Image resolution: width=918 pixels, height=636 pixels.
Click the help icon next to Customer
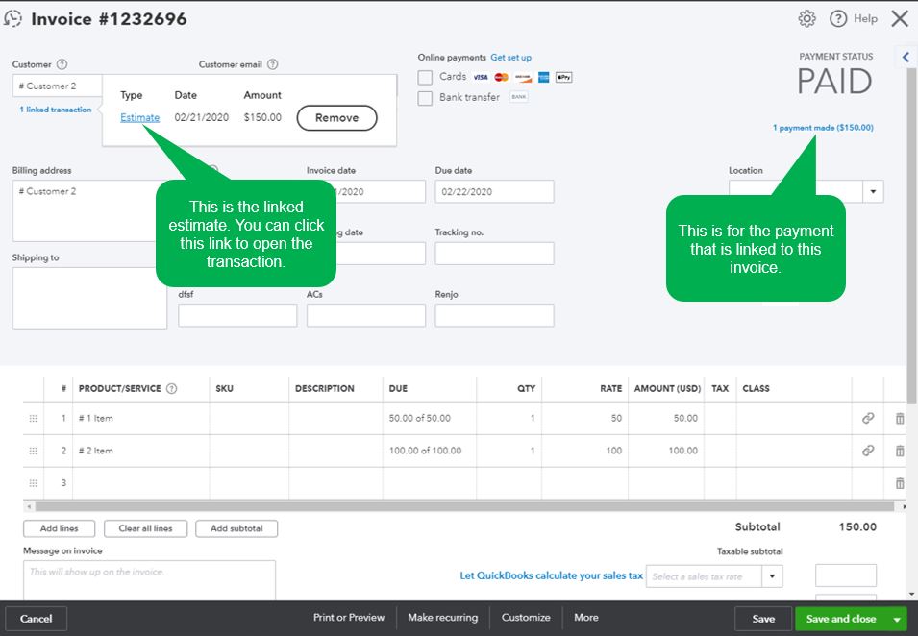62,64
